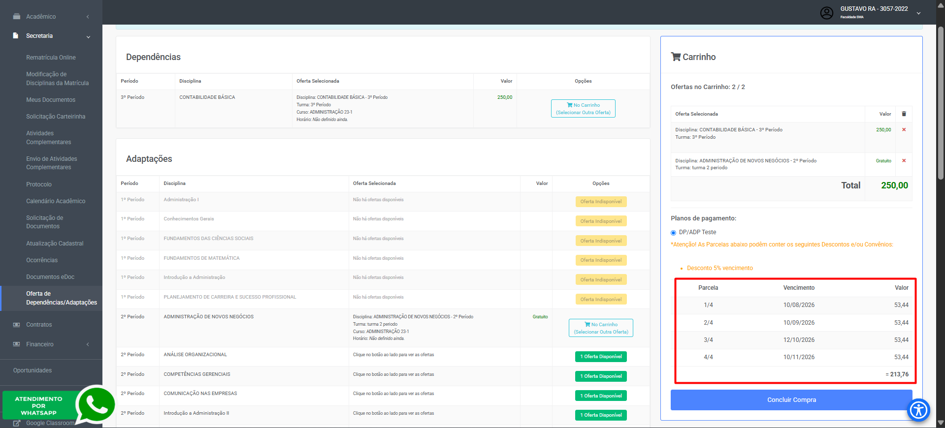Click No Carrinho button for CONTABILIDADE BÁSICA
This screenshot has width=945, height=428.
583,109
